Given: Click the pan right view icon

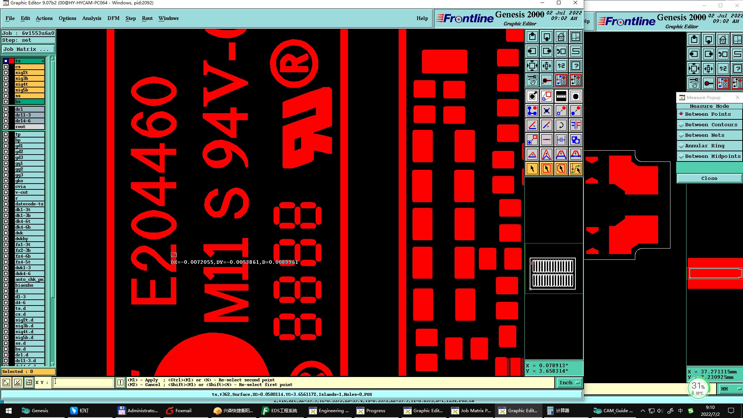Looking at the screenshot, I should point(547,51).
